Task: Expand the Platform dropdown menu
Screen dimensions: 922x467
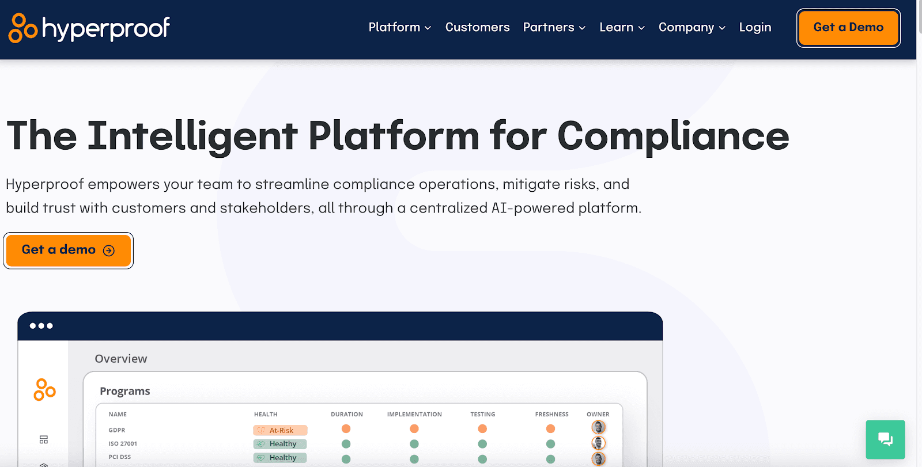Action: tap(400, 27)
